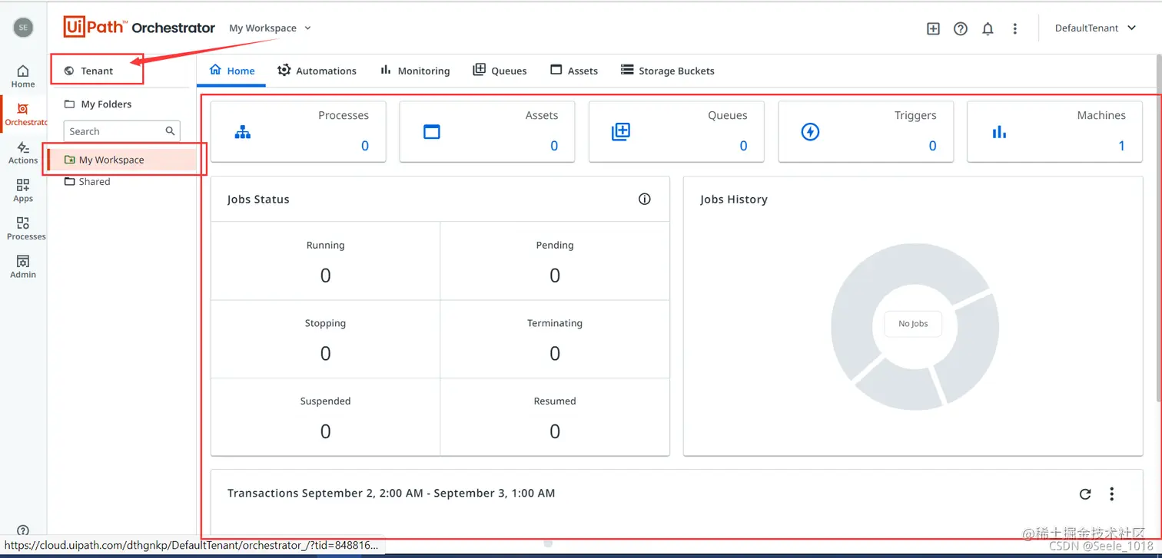The height and width of the screenshot is (558, 1162).
Task: Click the add new plus icon in header
Action: [933, 28]
